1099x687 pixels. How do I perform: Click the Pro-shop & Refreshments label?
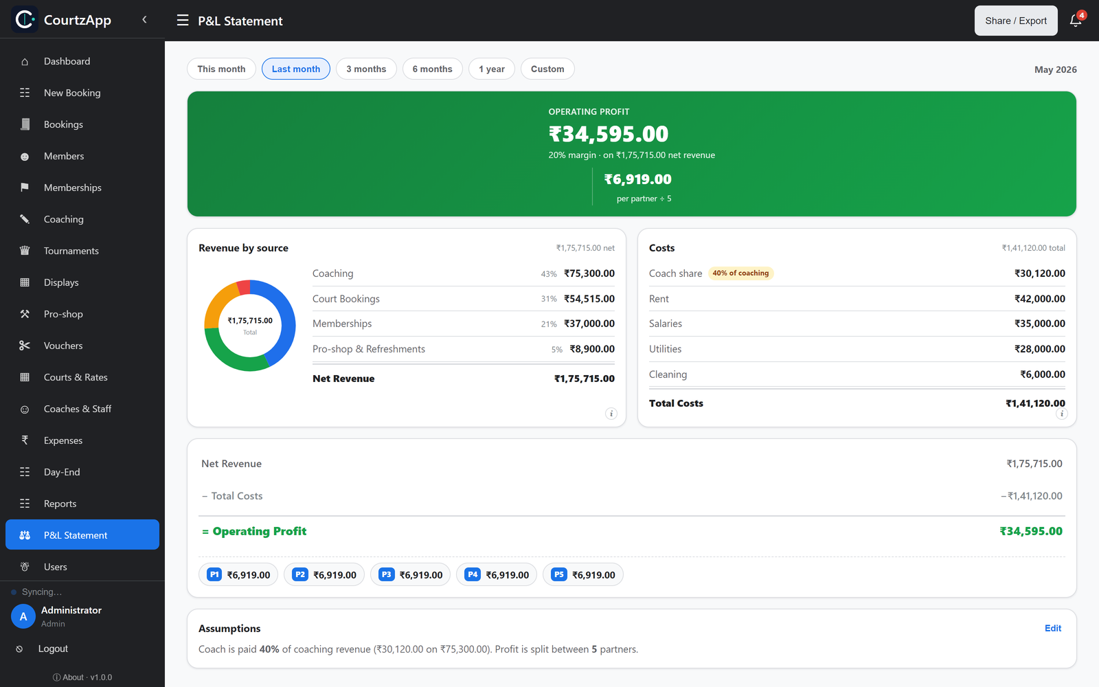[369, 349]
